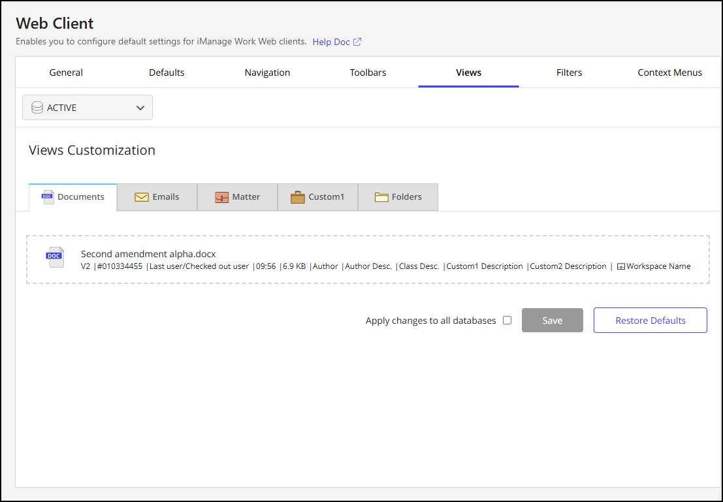Expand the dropdown chevron next to ACTIVE

point(140,108)
